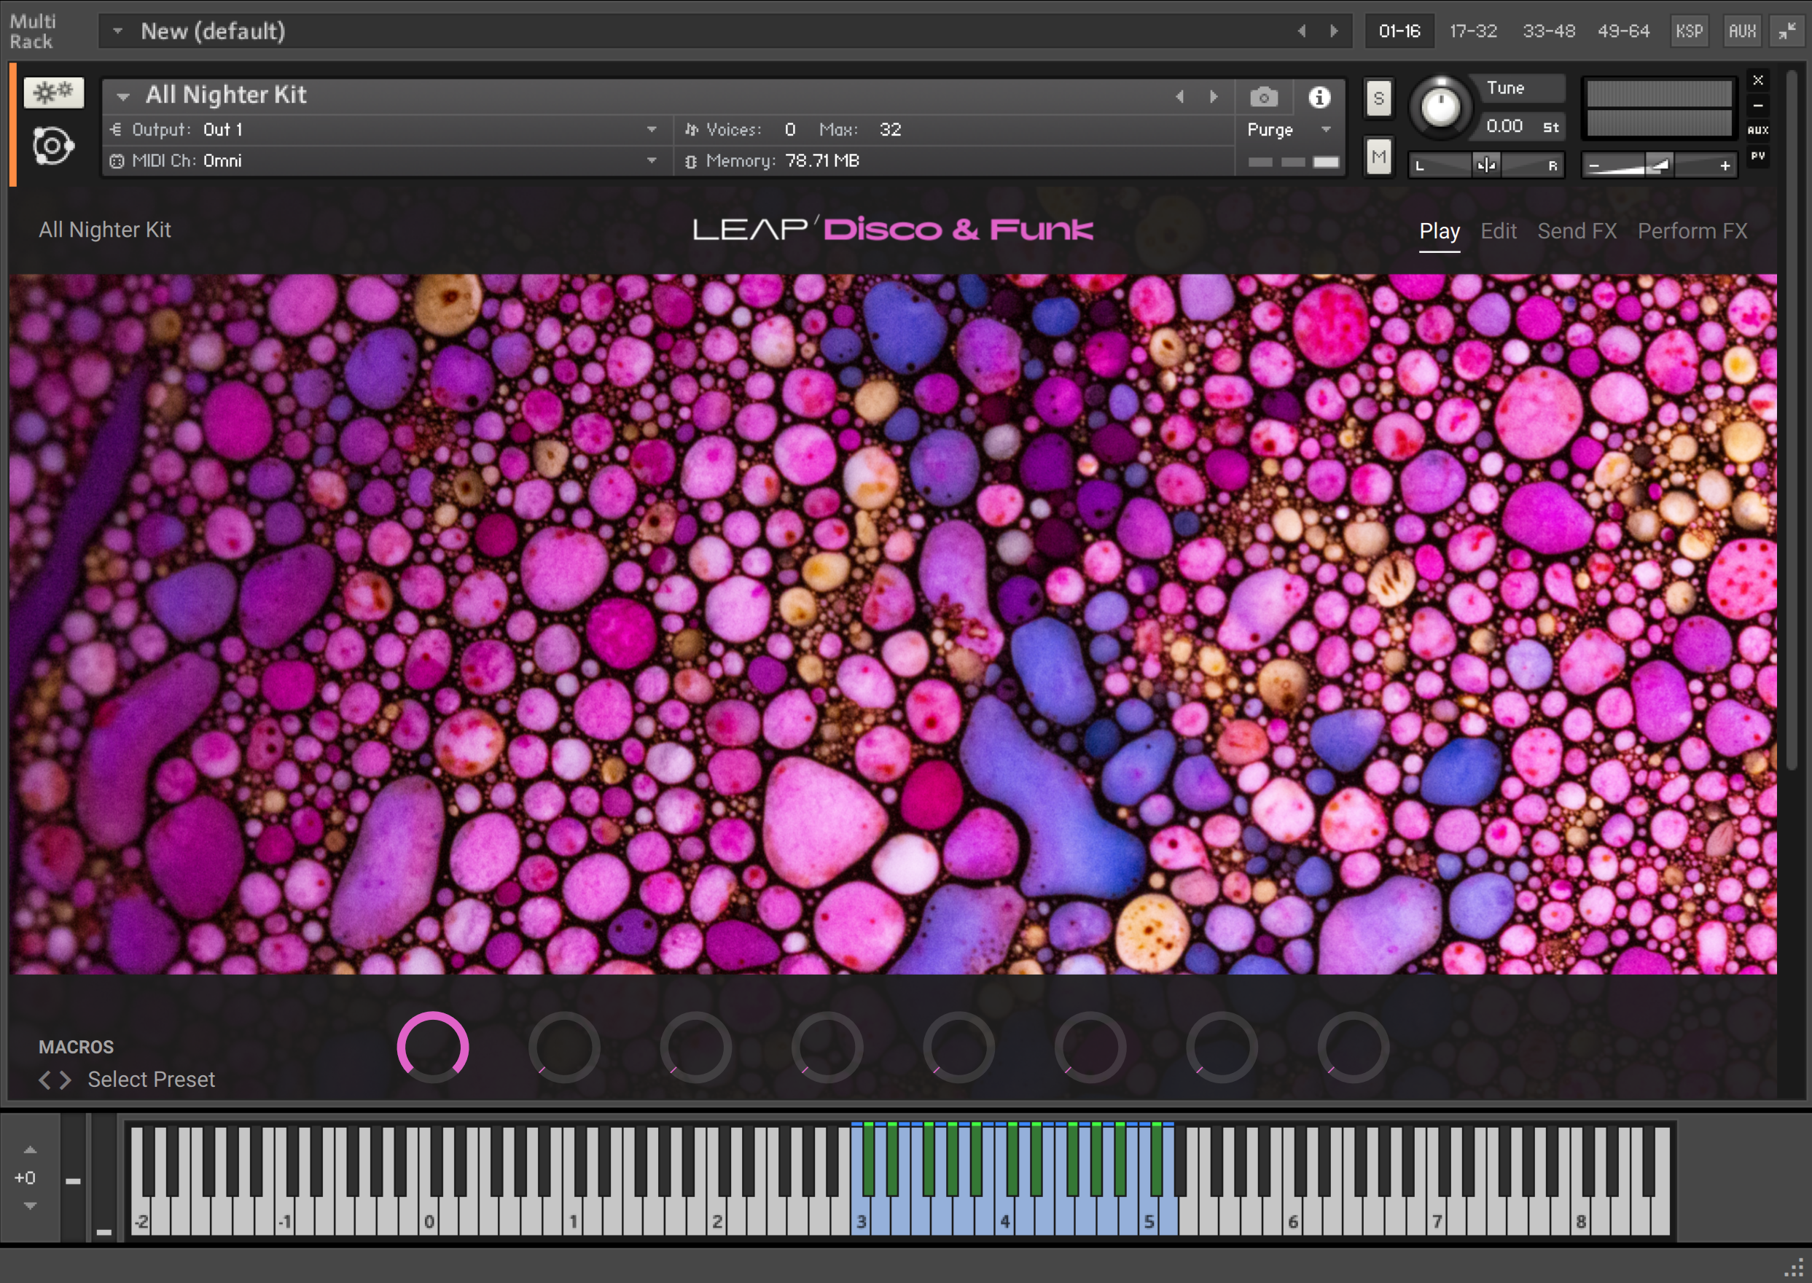Collapse instrument header with minus icon
The height and width of the screenshot is (1283, 1812).
point(1757,105)
